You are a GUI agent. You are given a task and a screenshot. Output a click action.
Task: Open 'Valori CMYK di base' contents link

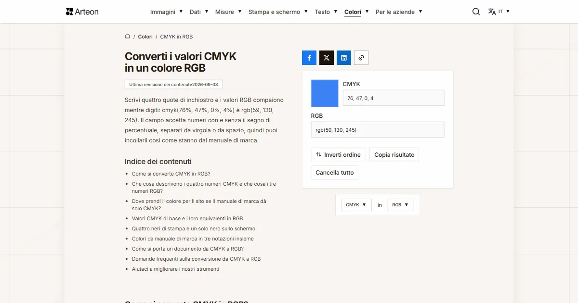coord(187,218)
